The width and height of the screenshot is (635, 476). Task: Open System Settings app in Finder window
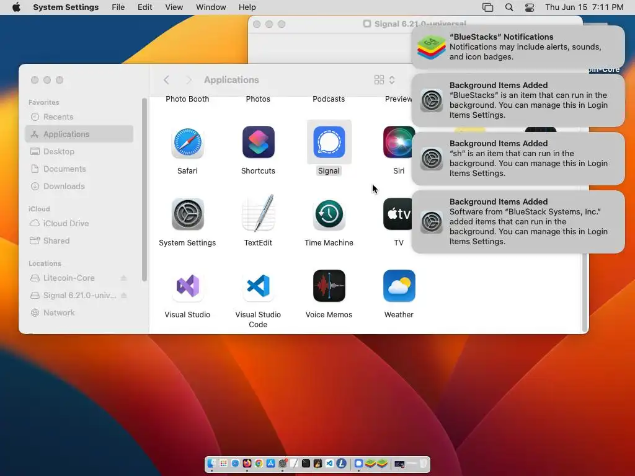tap(187, 214)
